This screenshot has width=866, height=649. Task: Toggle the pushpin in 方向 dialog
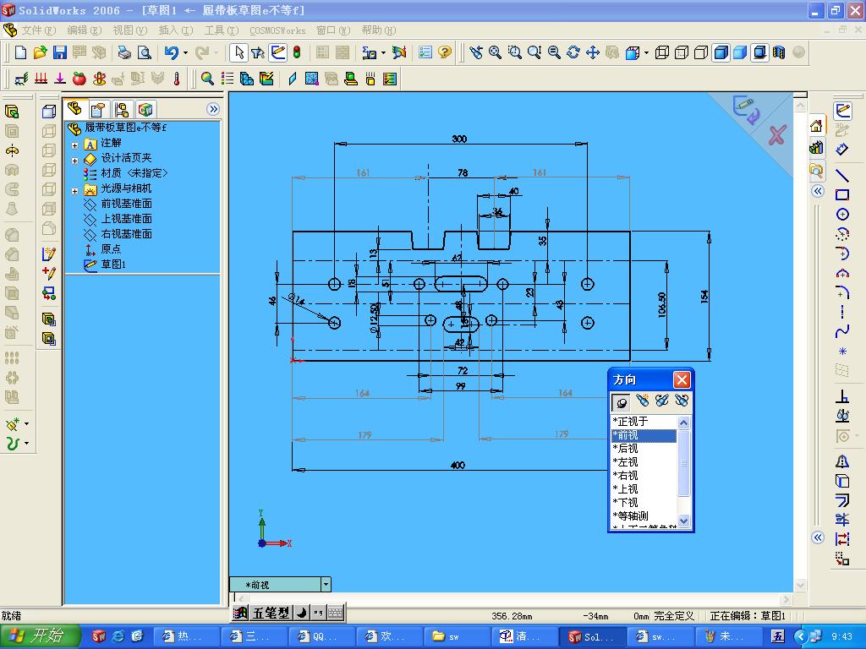(621, 402)
